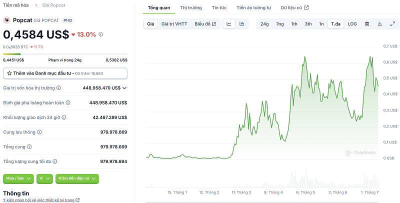This screenshot has width=400, height=203.
Task: Switch to line chart view
Action: (228, 24)
